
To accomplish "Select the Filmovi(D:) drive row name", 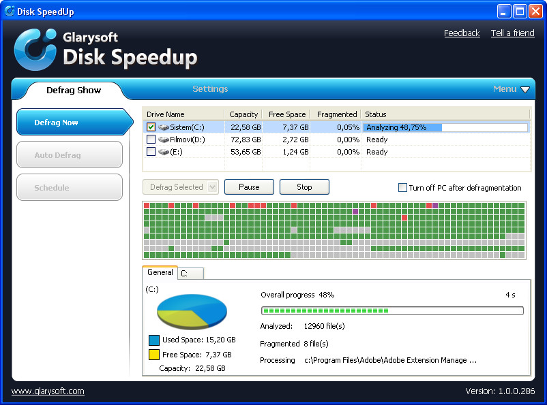I will tap(188, 140).
